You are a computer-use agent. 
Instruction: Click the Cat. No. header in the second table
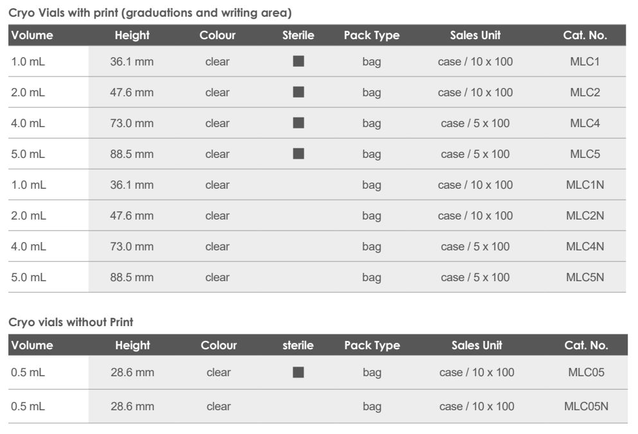click(586, 345)
